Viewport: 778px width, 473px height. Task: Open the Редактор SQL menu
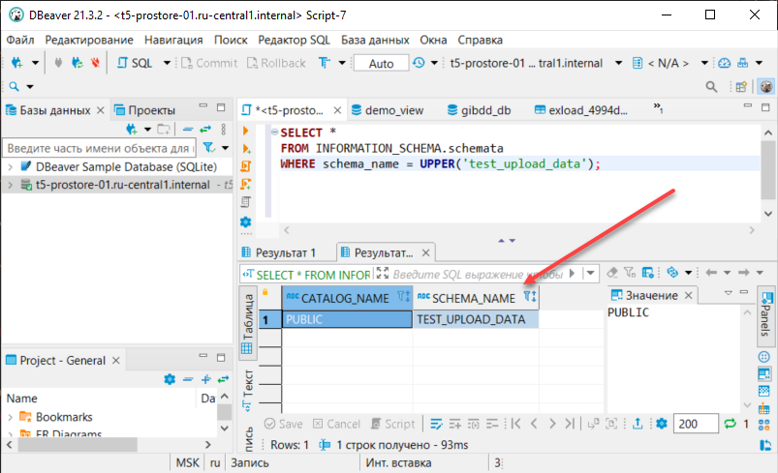[294, 40]
